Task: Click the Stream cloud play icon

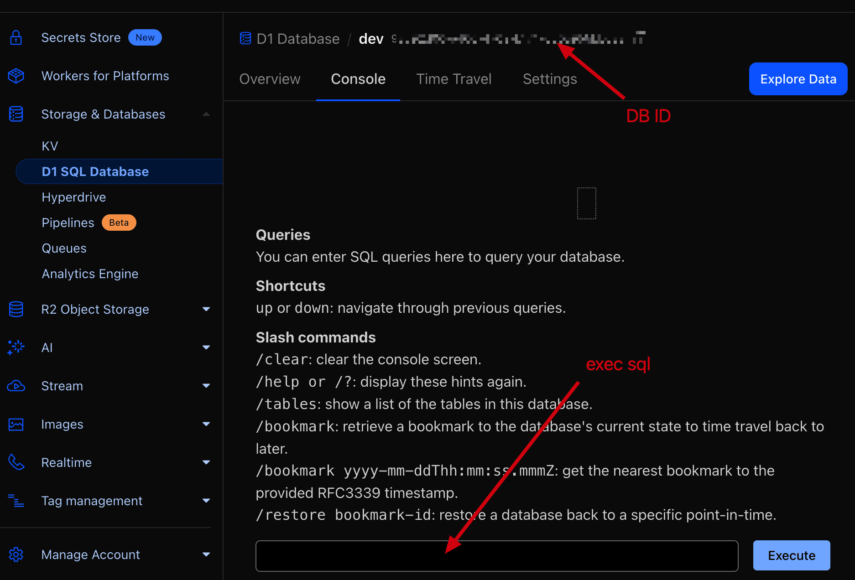Action: (16, 386)
